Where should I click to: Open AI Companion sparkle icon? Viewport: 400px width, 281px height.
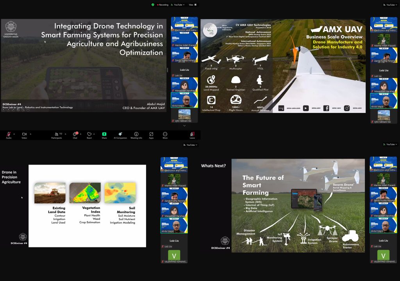120,135
